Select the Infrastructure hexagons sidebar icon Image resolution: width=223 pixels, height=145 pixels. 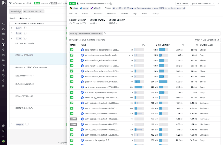pos(3,44)
